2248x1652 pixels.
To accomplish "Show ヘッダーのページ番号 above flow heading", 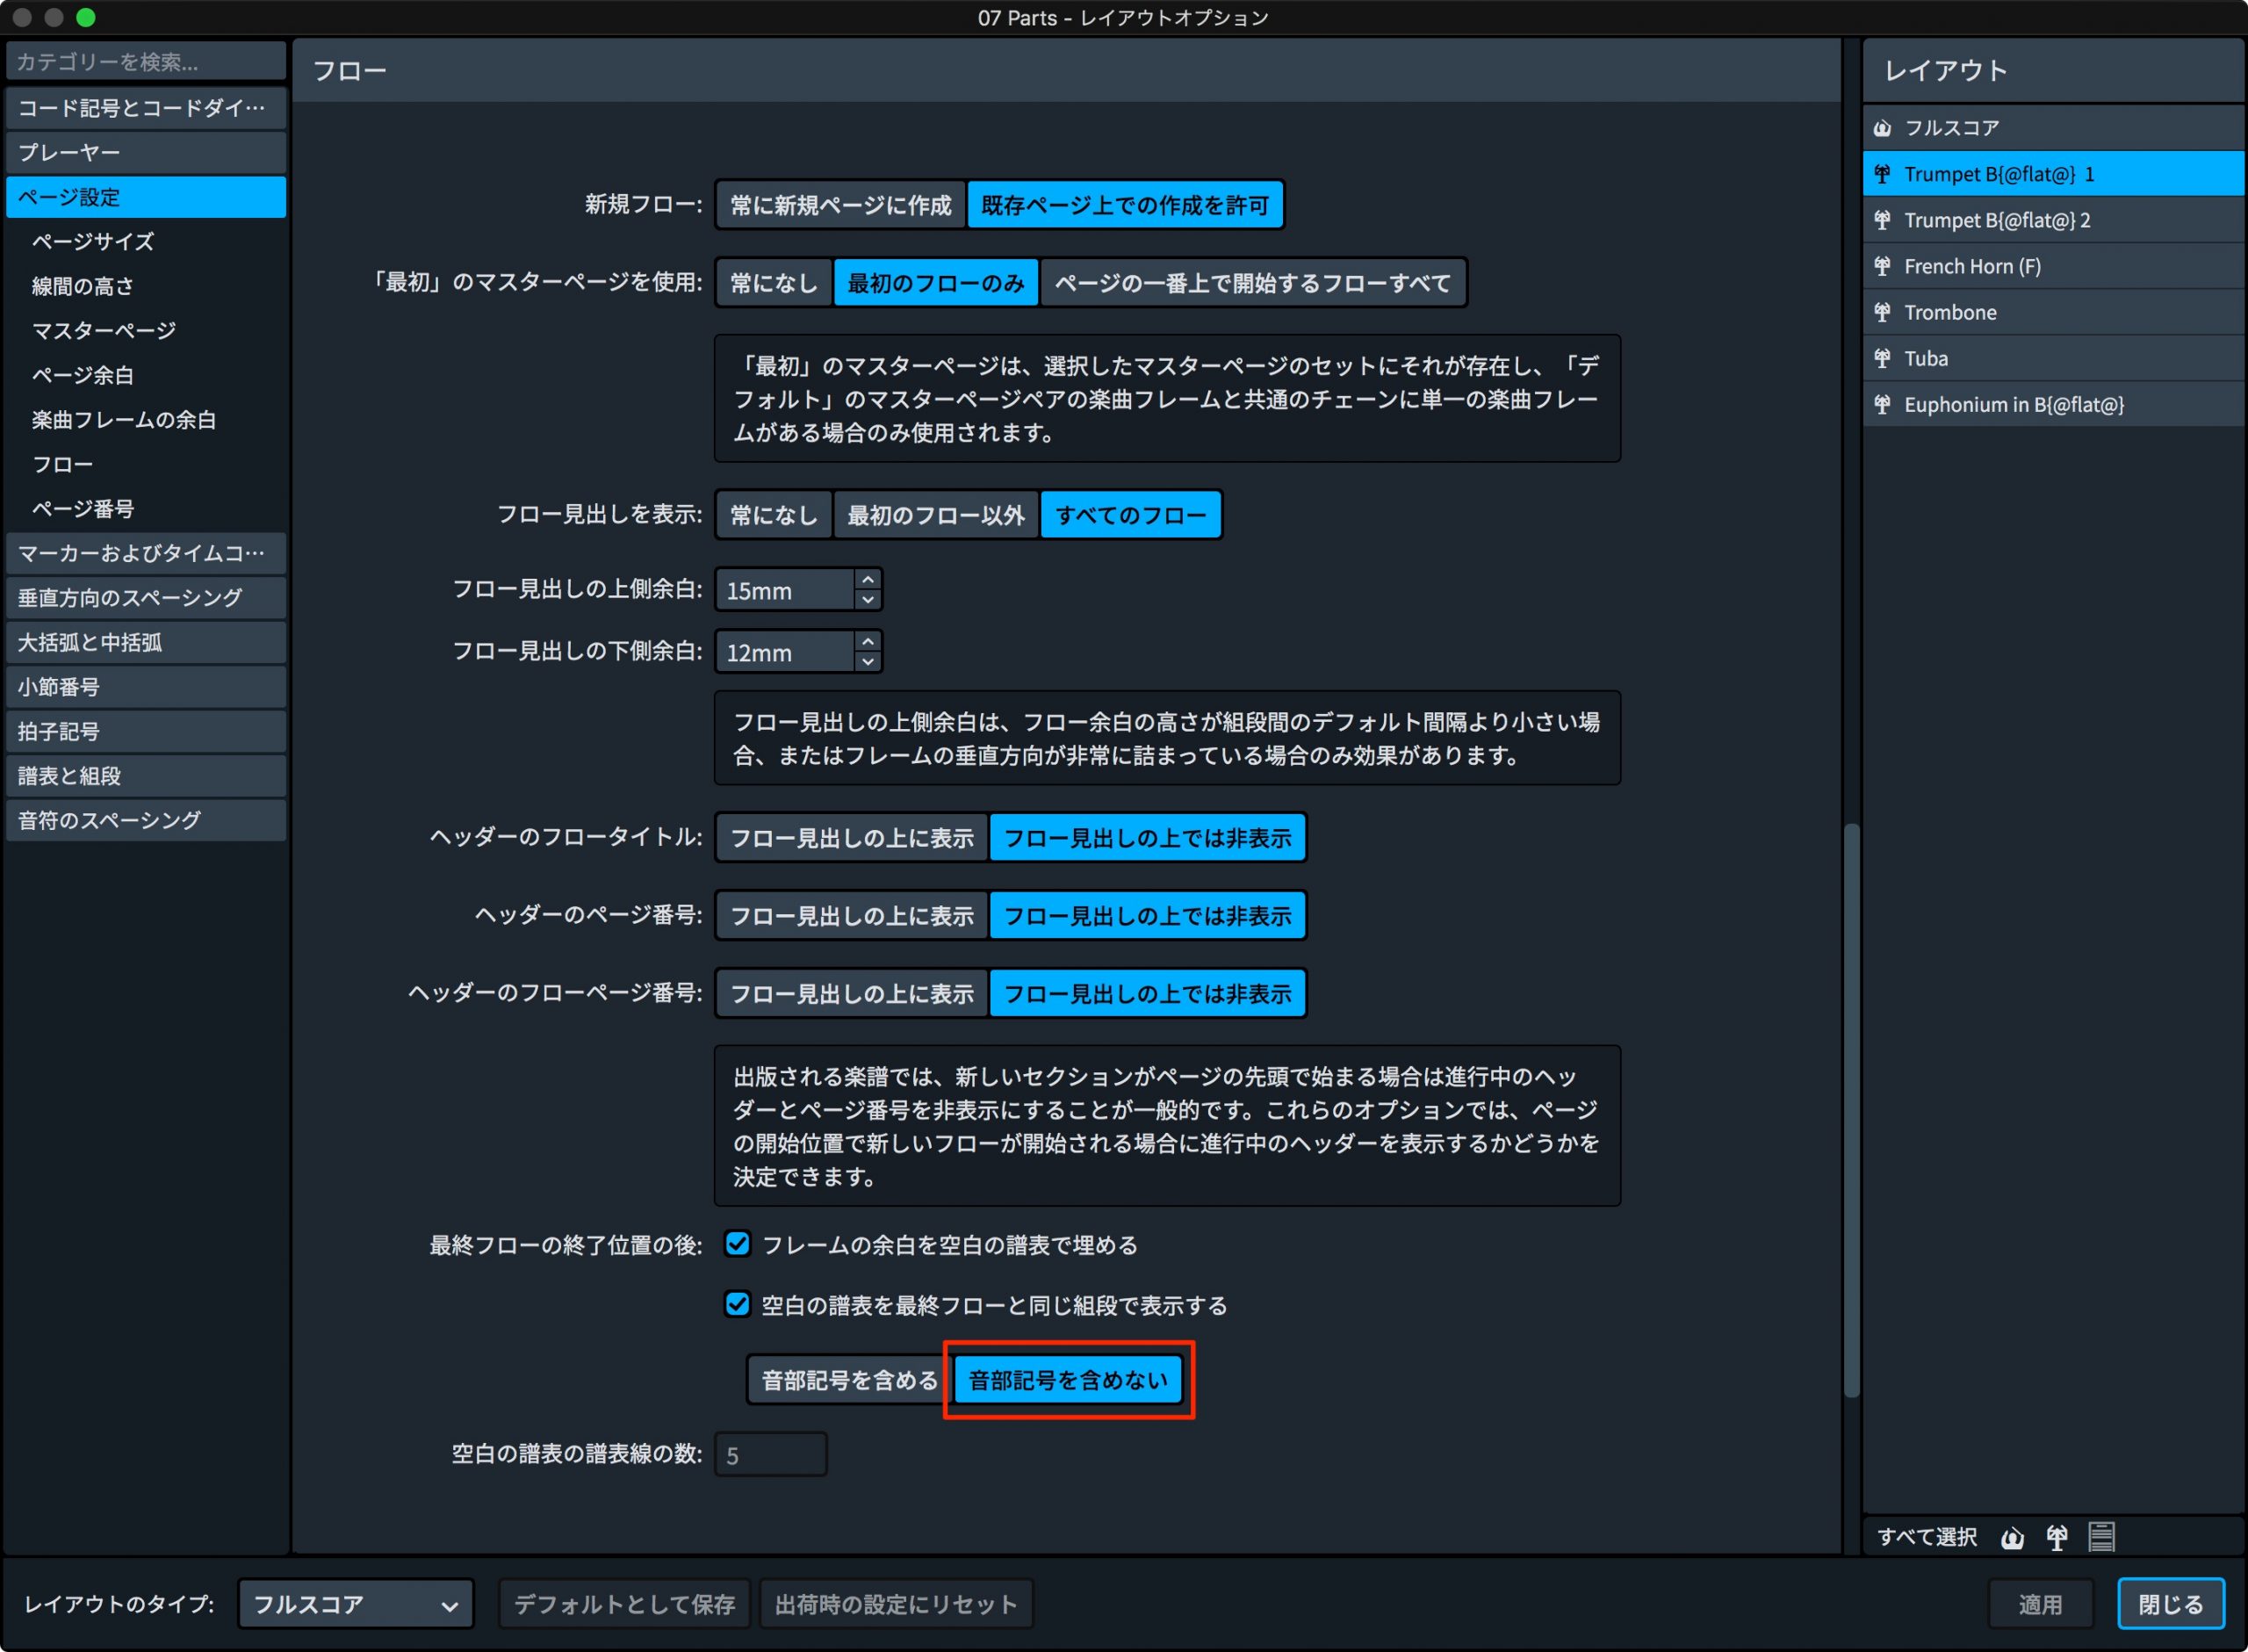I will click(852, 916).
